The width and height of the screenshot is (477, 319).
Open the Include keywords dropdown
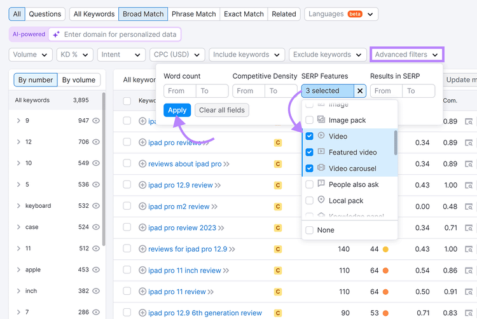[247, 55]
